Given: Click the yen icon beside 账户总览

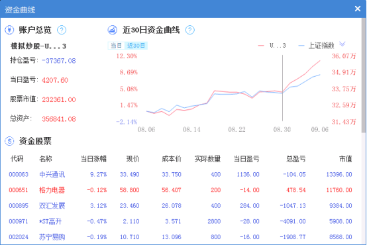Looking at the screenshot, I should tap(9, 30).
